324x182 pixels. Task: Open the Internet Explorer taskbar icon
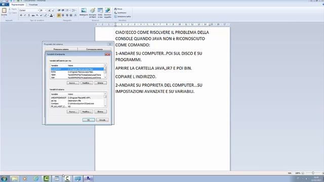(36, 178)
